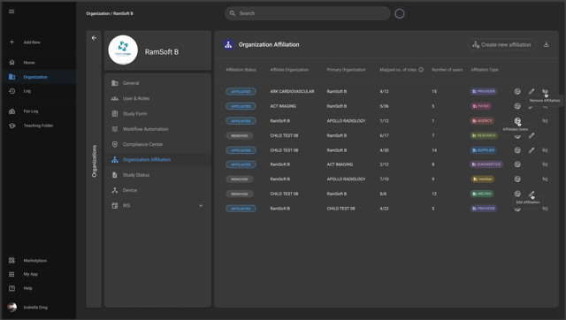Image resolution: width=566 pixels, height=320 pixels.
Task: Edit affiliation in the HIE/HIO row
Action: point(532,194)
